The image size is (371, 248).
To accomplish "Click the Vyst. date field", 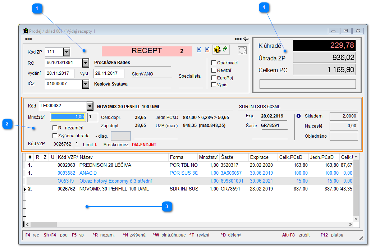I will pyautogui.click(x=109, y=73).
